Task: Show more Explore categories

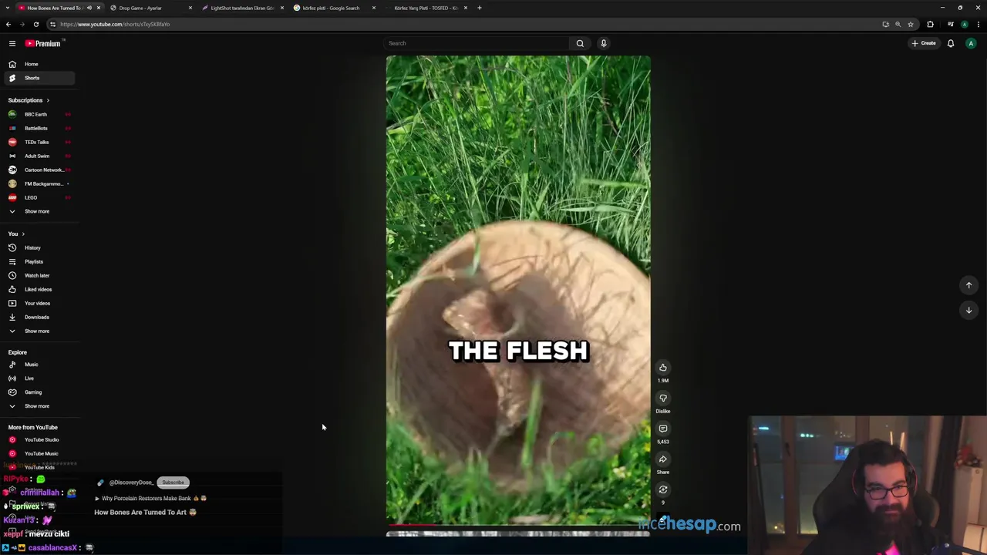Action: point(38,406)
